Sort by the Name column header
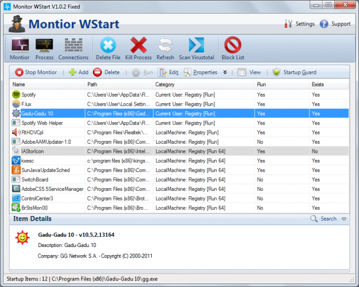Screen dimensions: 359x287 (47, 85)
